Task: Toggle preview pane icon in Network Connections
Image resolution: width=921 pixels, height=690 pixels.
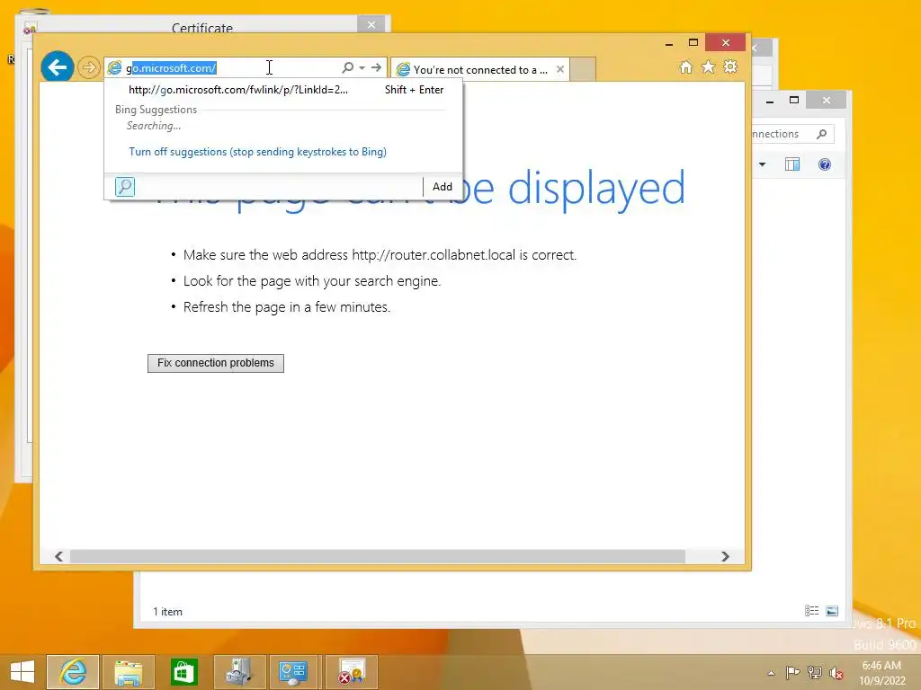Action: pos(792,164)
